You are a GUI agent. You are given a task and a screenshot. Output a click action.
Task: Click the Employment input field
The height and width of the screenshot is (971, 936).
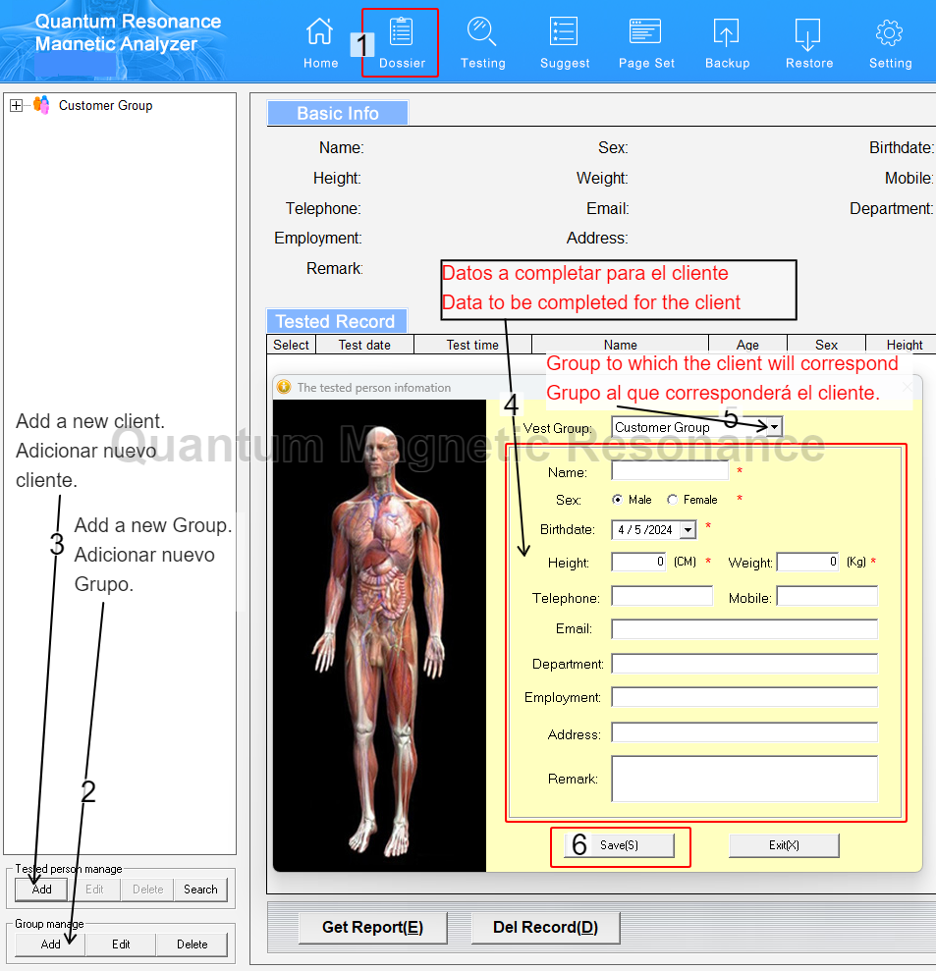click(743, 697)
